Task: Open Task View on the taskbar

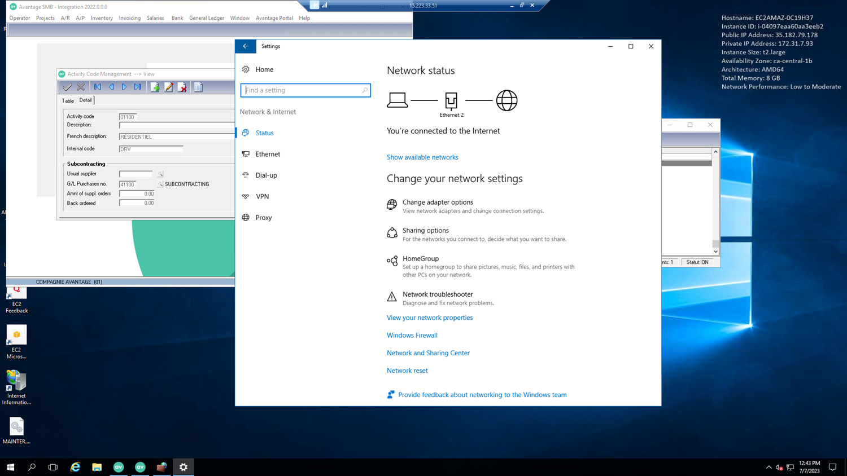Action: 53,467
